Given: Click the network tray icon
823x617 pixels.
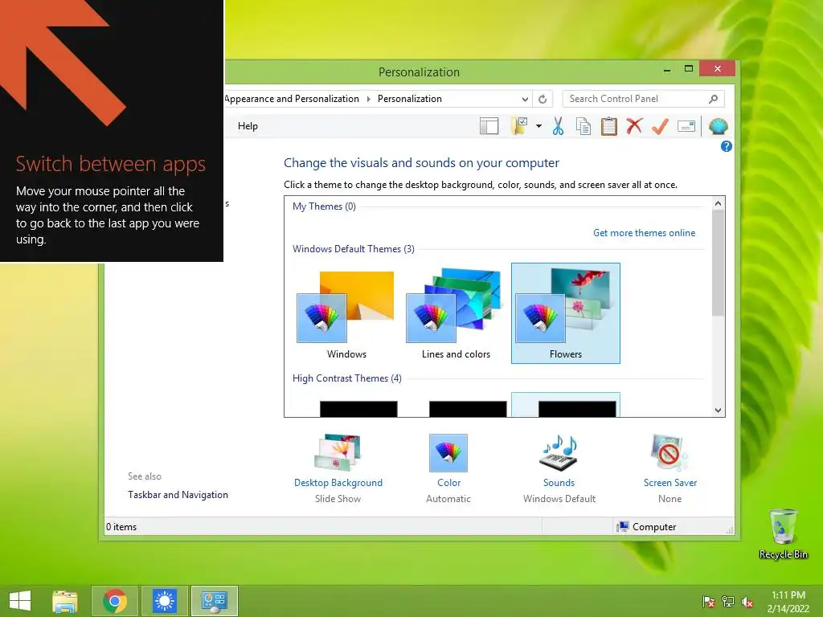Looking at the screenshot, I should pyautogui.click(x=728, y=602).
